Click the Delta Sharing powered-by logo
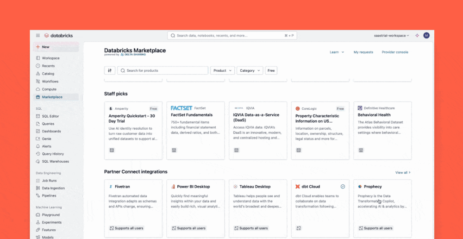The height and width of the screenshot is (239, 463). 133,55
